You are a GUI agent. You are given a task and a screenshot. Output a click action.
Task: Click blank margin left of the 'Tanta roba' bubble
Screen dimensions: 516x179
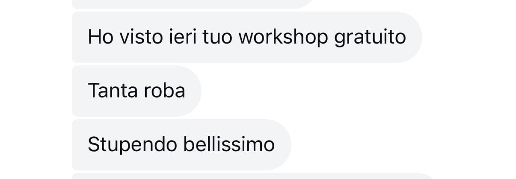click(36, 91)
